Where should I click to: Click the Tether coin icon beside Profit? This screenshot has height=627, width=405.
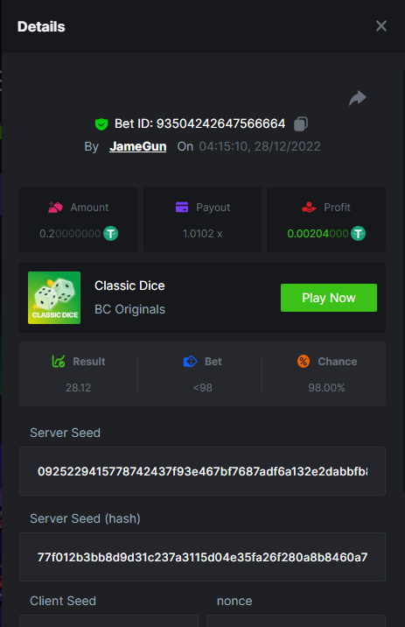pyautogui.click(x=358, y=234)
